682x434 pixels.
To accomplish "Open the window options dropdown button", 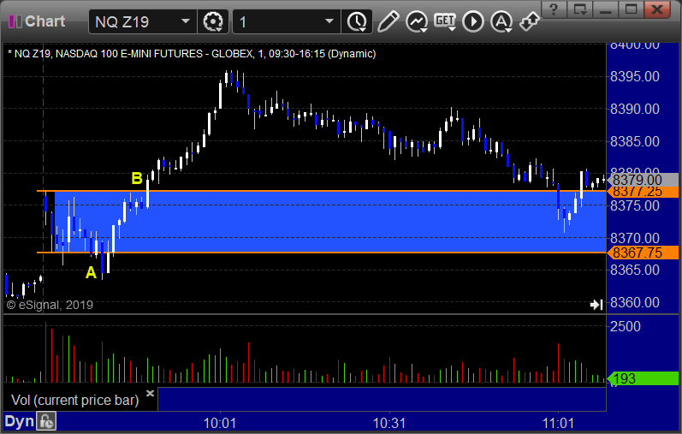I will (x=580, y=9).
